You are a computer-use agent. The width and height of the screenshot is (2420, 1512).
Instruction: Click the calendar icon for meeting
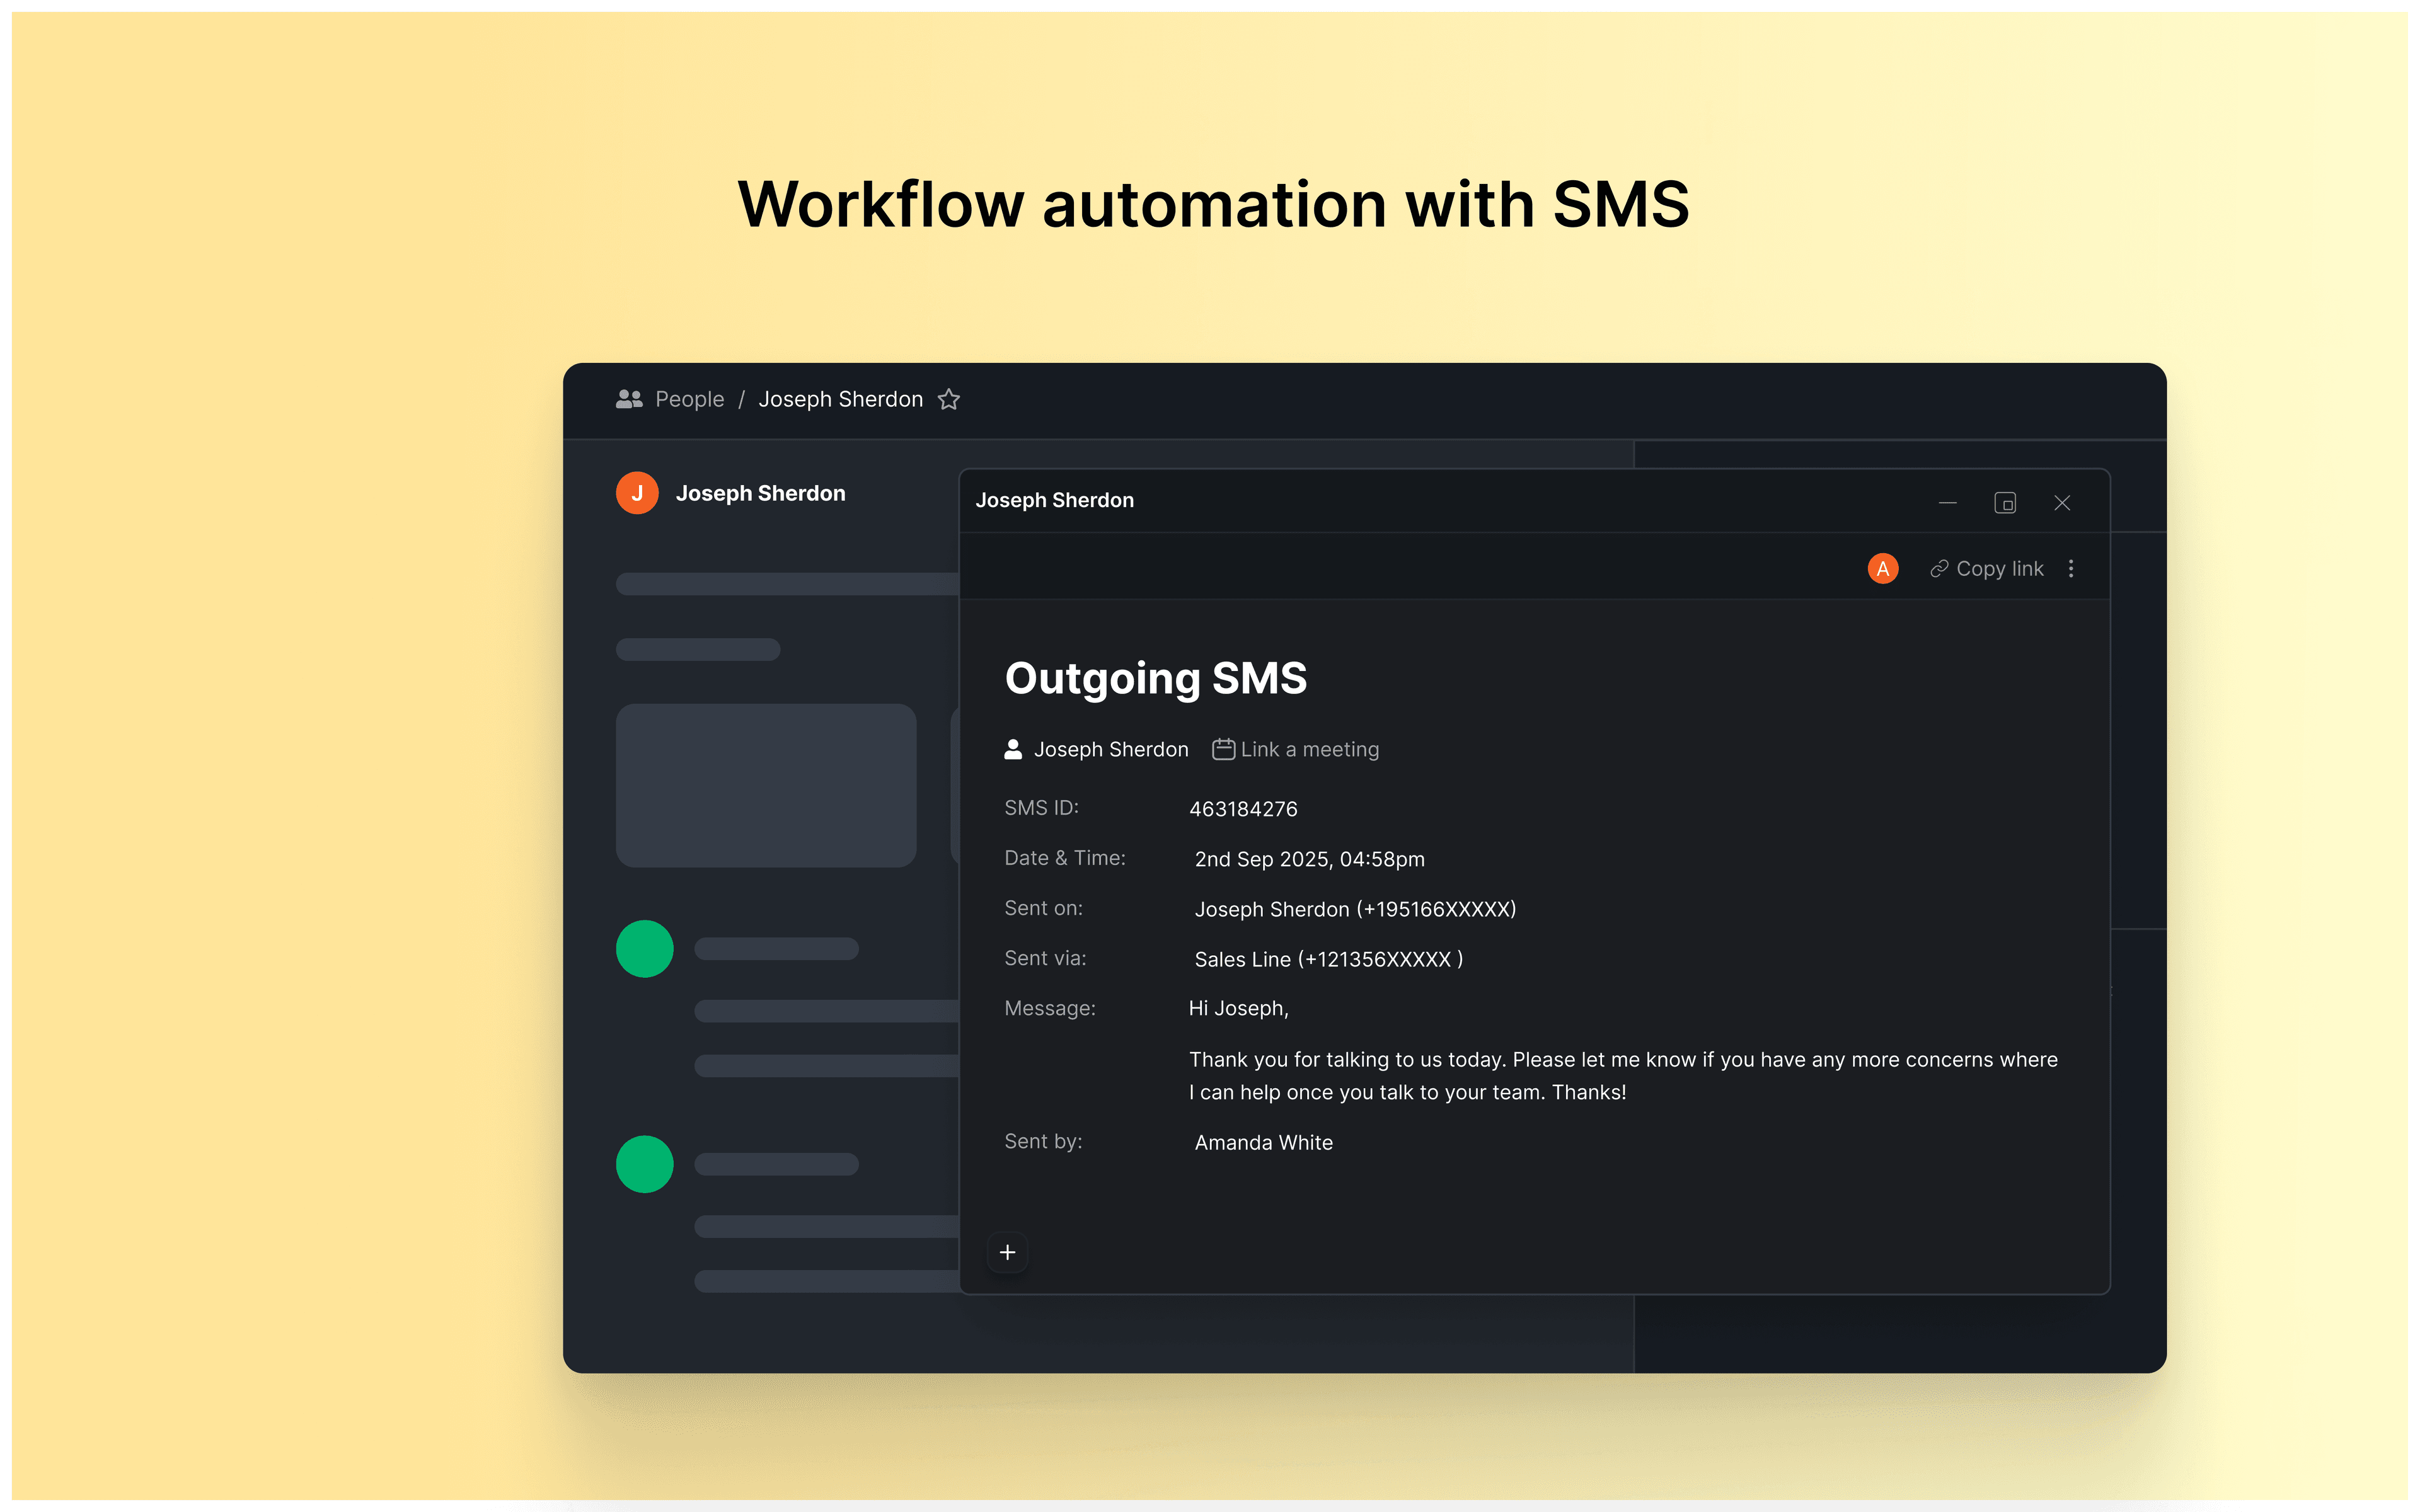point(1223,749)
